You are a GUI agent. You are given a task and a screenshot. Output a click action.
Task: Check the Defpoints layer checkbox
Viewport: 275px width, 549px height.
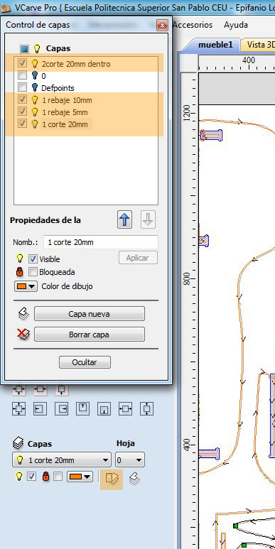click(23, 87)
